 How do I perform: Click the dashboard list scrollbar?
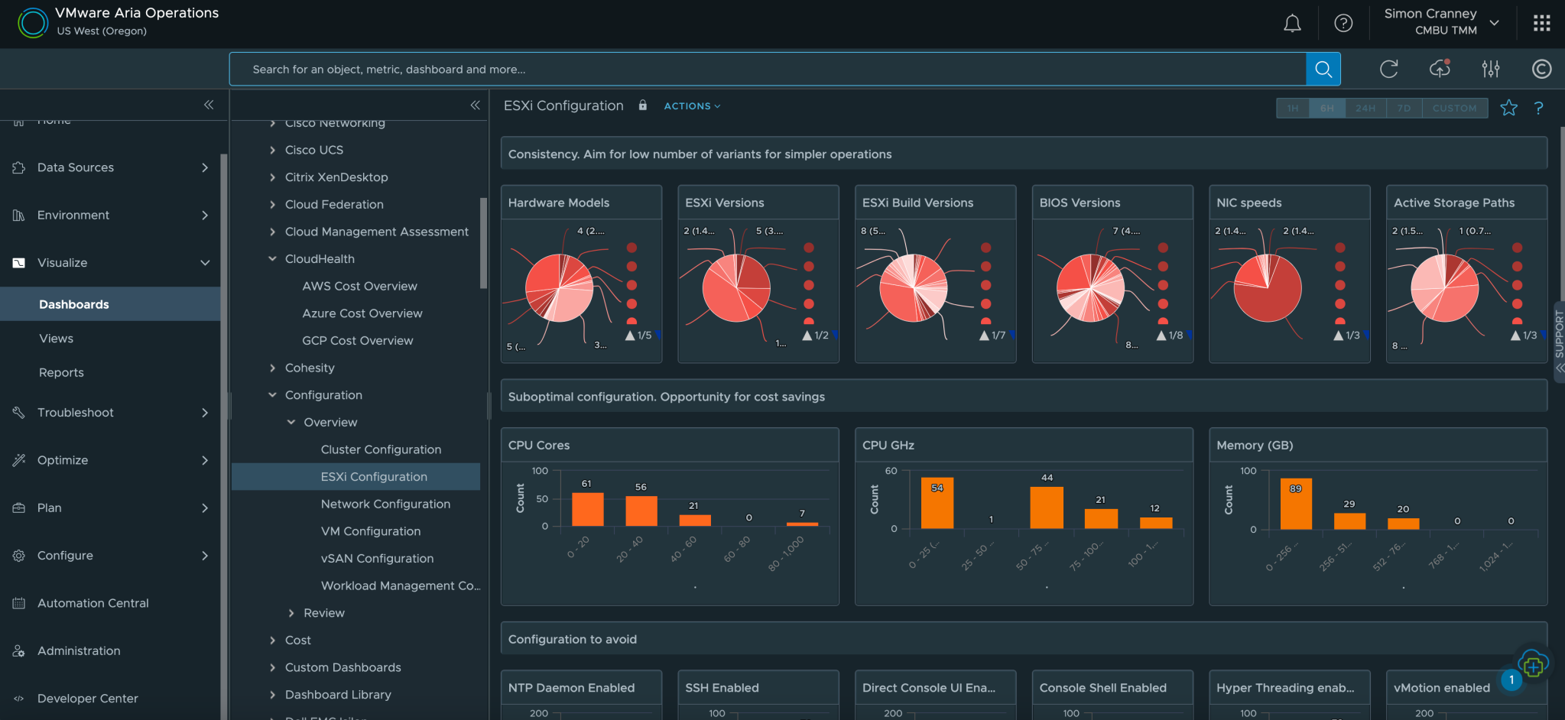tap(483, 243)
